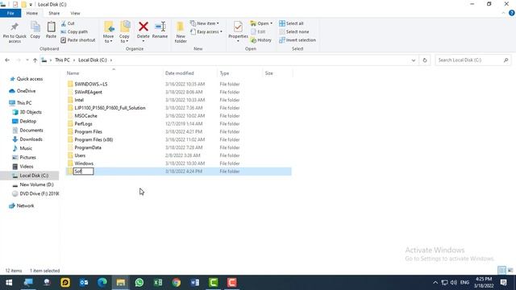Viewport: 516px width, 290px height.
Task: Open Excel from the taskbar
Action: (158, 283)
